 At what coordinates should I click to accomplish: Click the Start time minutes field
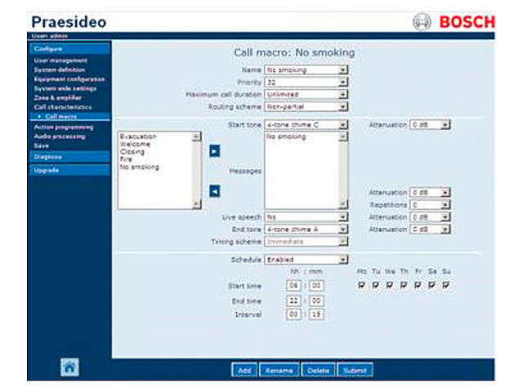click(x=316, y=286)
